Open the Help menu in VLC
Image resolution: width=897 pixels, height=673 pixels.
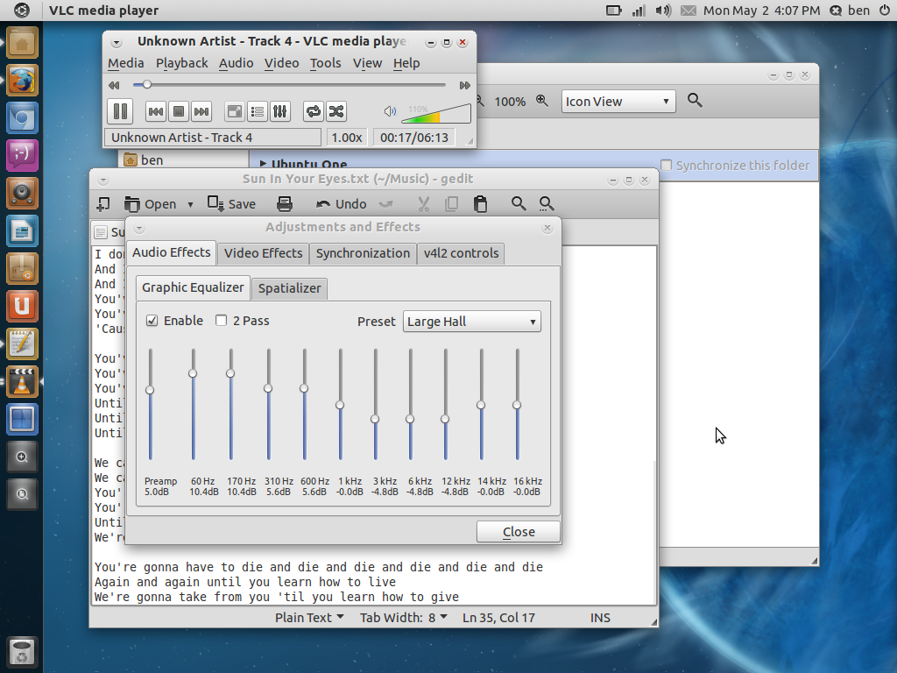(406, 63)
